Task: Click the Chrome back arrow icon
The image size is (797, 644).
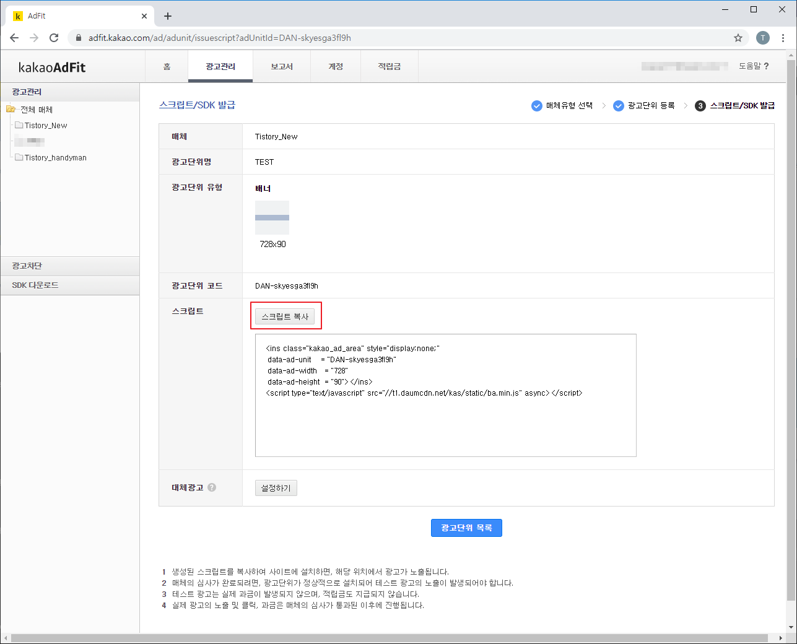Action: (x=14, y=38)
